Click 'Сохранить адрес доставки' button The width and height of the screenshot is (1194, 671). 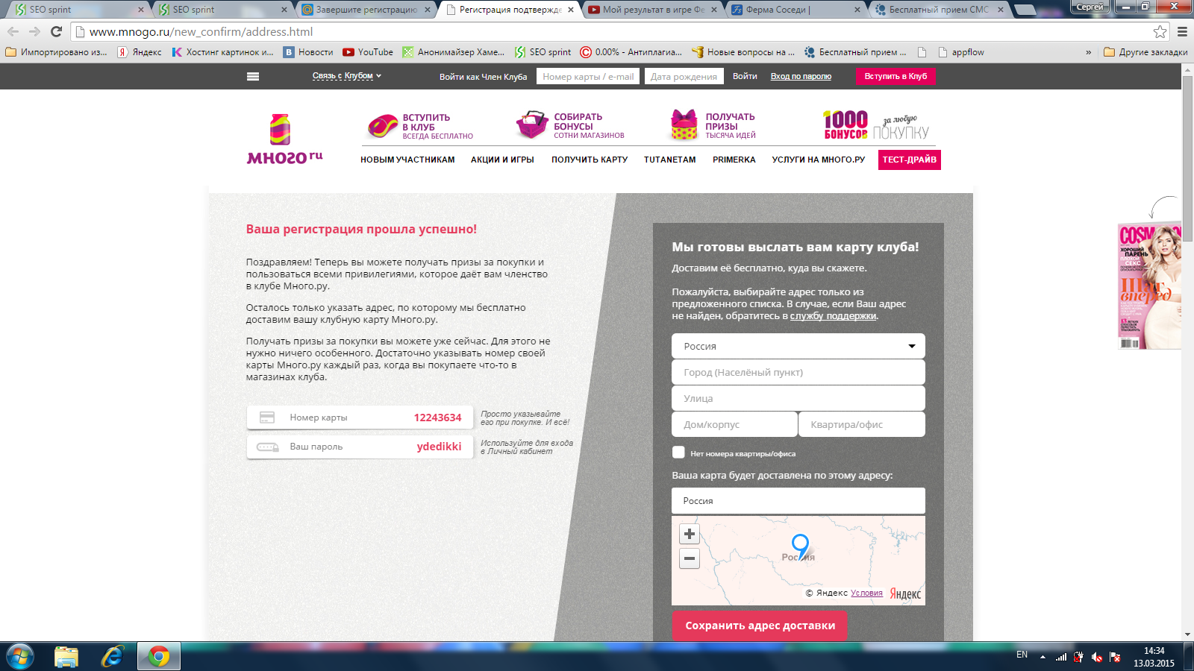tap(760, 626)
